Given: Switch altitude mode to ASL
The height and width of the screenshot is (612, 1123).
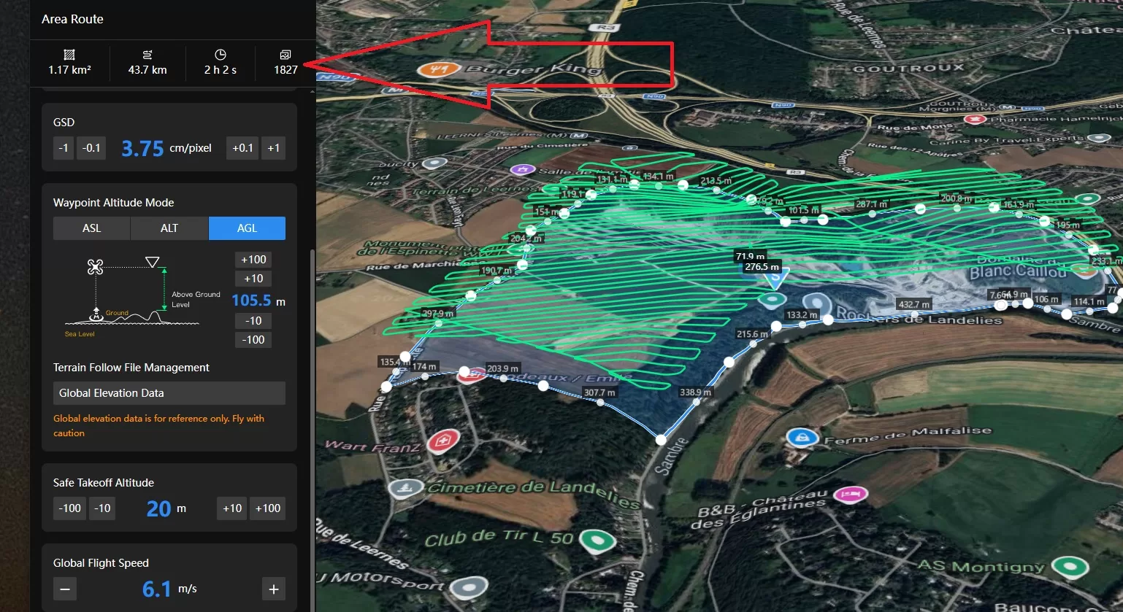Looking at the screenshot, I should [91, 228].
